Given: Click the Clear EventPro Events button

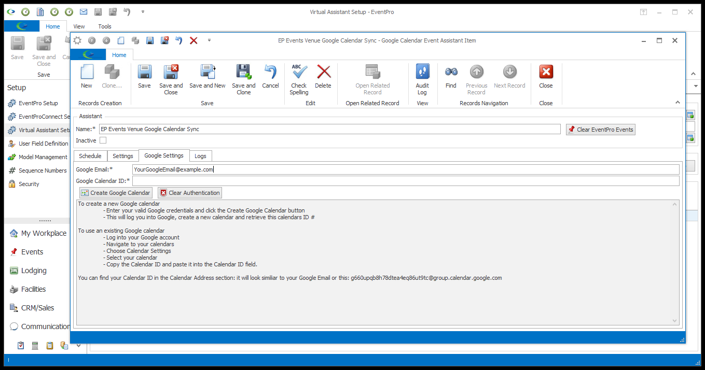Looking at the screenshot, I should pyautogui.click(x=601, y=130).
